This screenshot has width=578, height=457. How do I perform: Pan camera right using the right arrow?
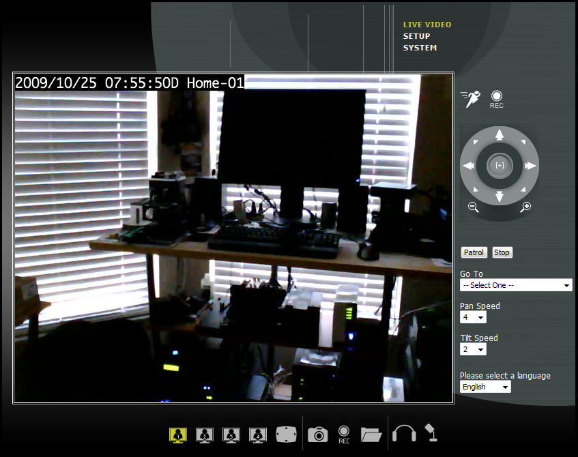(530, 166)
